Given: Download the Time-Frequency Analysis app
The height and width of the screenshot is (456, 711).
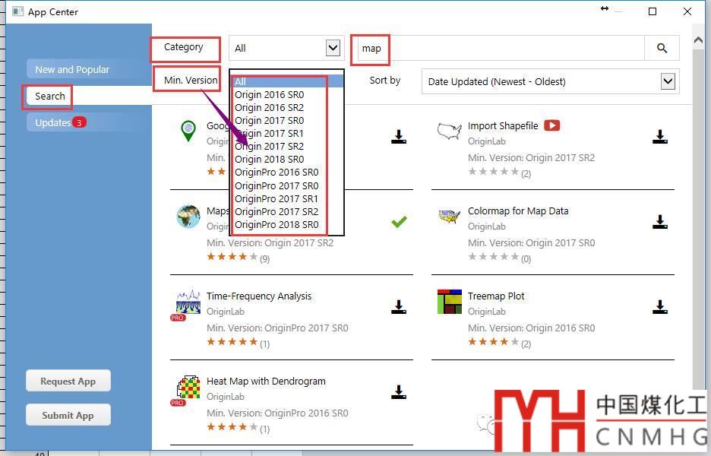Looking at the screenshot, I should [x=399, y=307].
